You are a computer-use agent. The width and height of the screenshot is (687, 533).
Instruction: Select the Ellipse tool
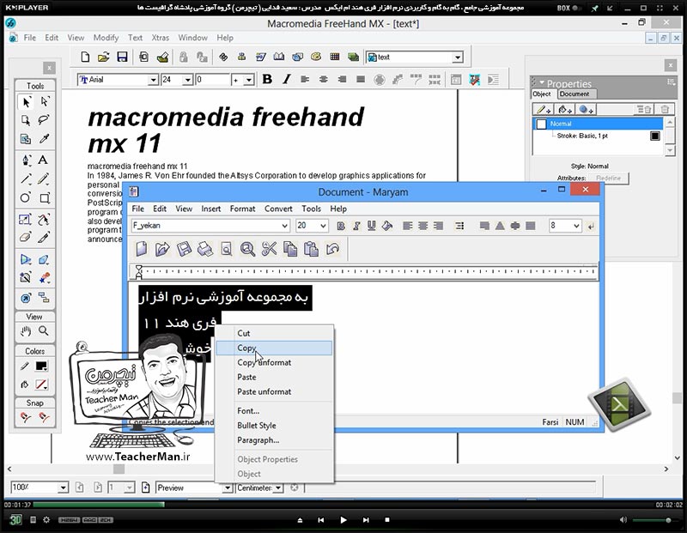[26, 198]
